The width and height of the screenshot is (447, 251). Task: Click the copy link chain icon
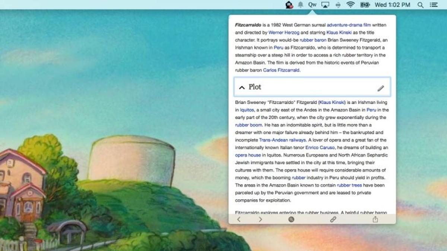click(x=333, y=219)
